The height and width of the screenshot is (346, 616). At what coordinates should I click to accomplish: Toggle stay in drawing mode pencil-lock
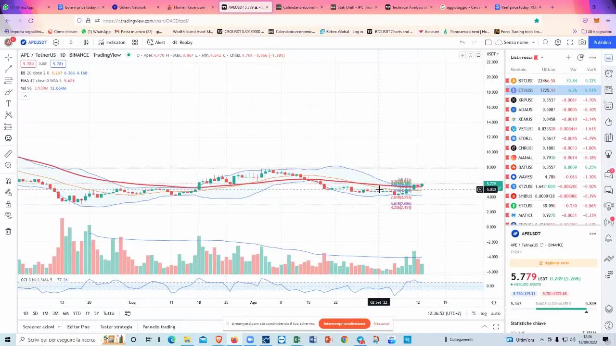[8, 193]
